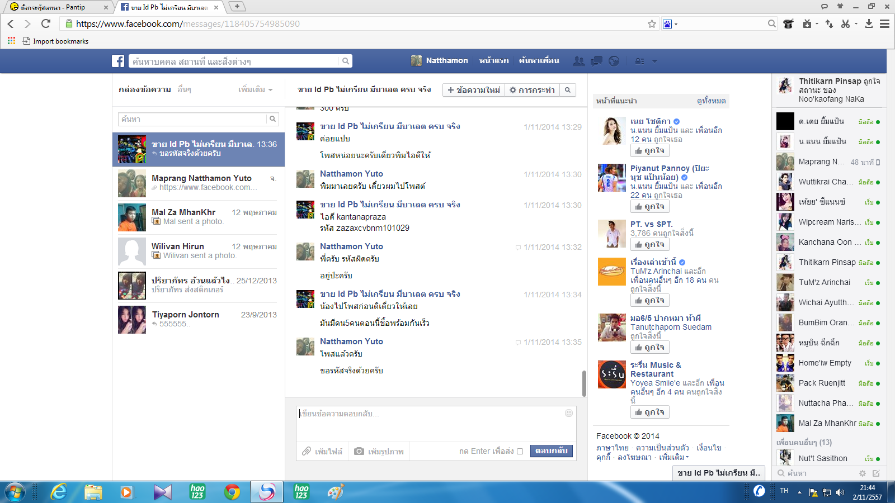Click the reply message text field
Image resolution: width=895 pixels, height=503 pixels.
[x=436, y=423]
